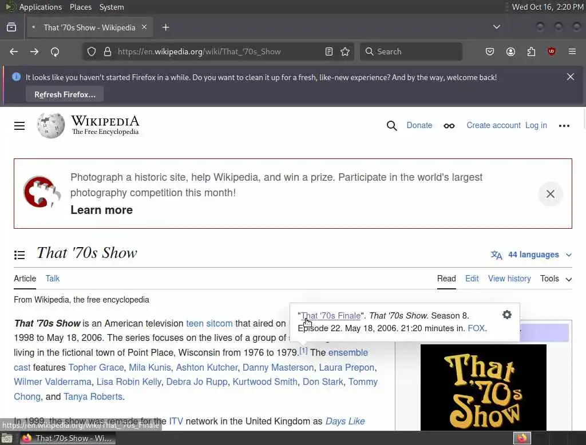Open Firefox application hamburger menu
The image size is (586, 445).
tap(572, 51)
